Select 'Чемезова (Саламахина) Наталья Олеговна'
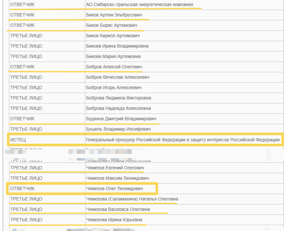The width and height of the screenshot is (284, 231). pos(132,199)
